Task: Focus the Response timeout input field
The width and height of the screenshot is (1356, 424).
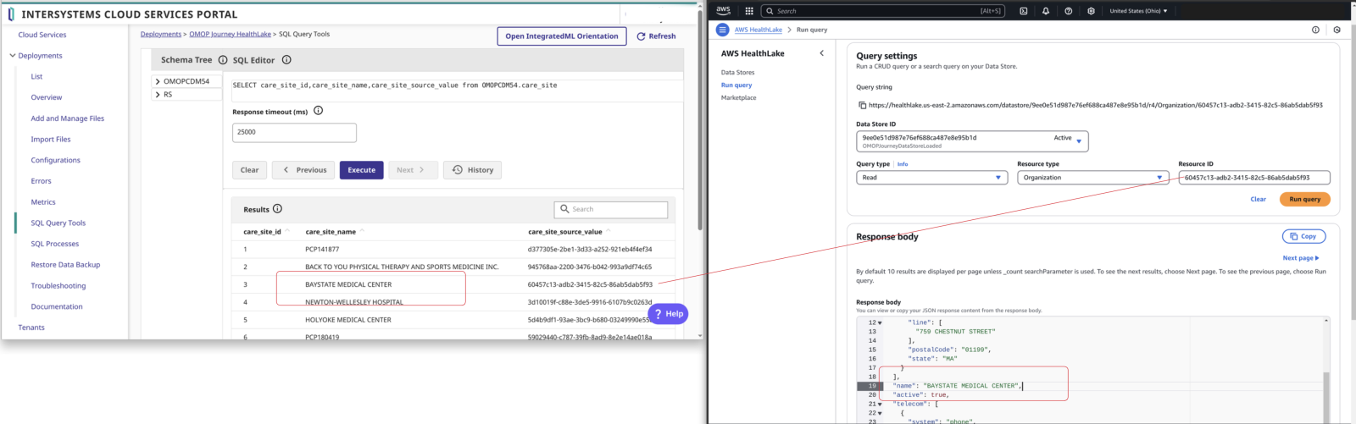Action: [x=294, y=133]
